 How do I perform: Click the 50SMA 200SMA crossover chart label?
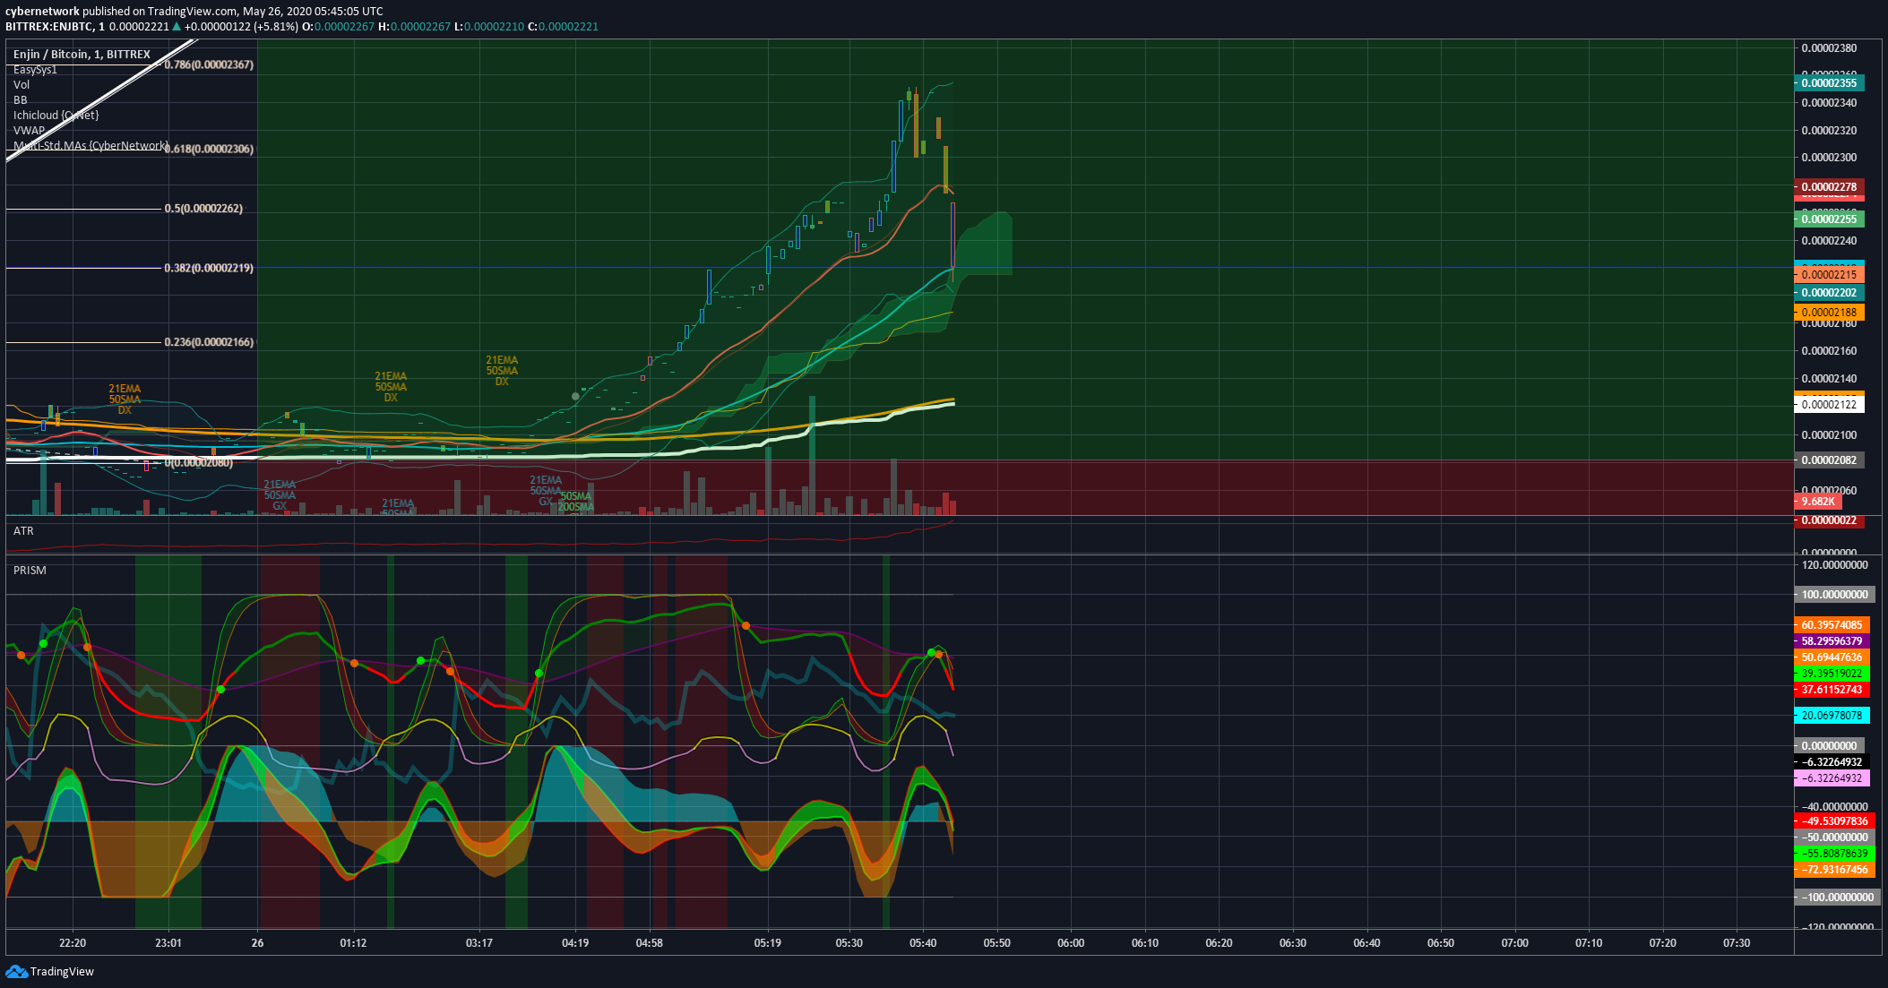(576, 502)
